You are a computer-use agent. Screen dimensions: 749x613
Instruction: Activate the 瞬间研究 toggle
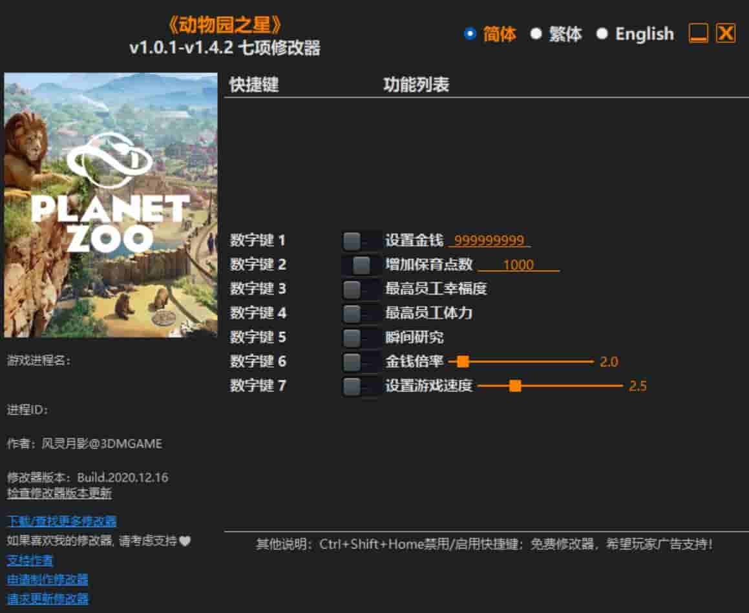click(360, 337)
